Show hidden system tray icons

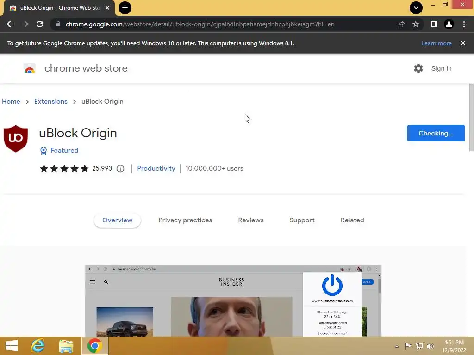(x=397, y=346)
